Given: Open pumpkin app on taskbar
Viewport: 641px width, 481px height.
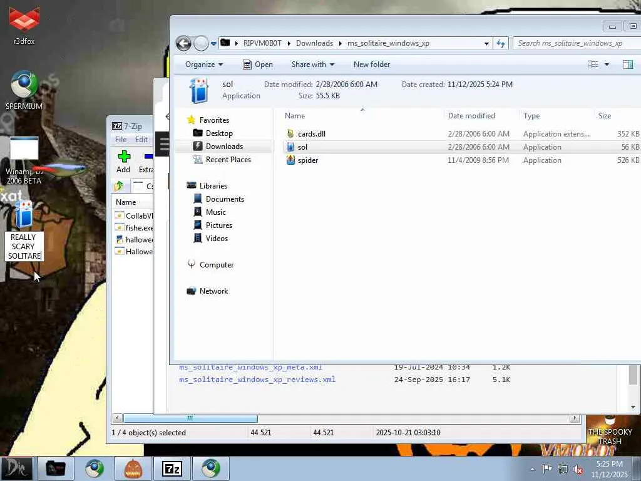Looking at the screenshot, I should coord(133,468).
